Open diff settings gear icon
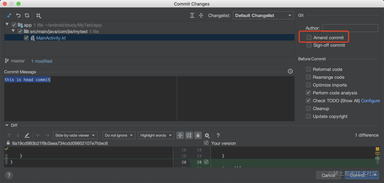 [207, 135]
